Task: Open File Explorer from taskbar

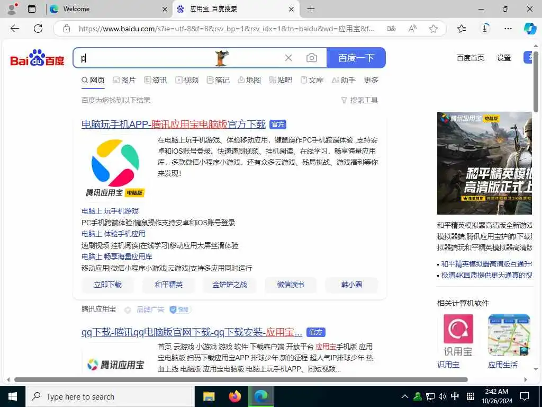Action: [x=209, y=396]
